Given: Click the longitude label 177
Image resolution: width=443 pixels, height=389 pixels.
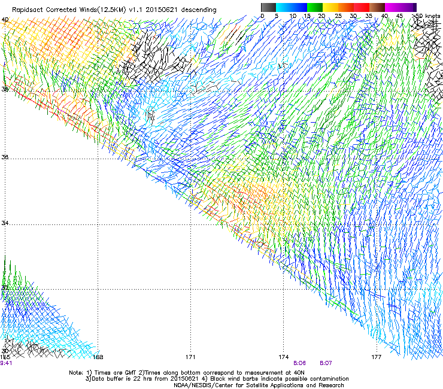Looking at the screenshot, I should (377, 357).
